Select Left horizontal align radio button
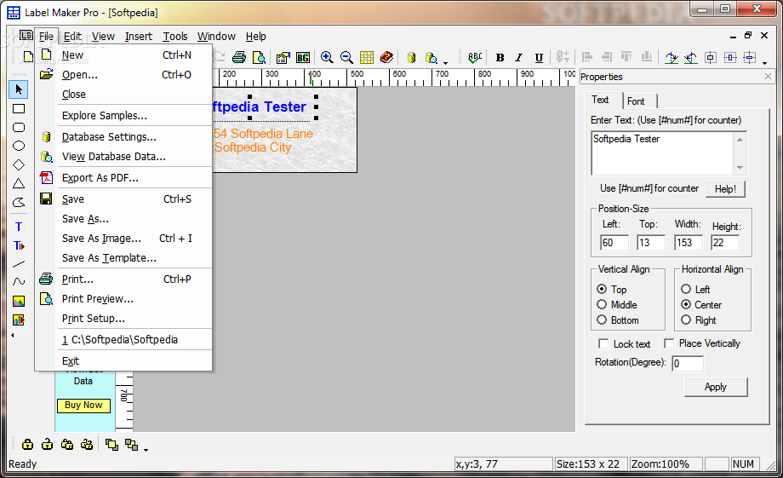Image resolution: width=783 pixels, height=478 pixels. point(686,289)
